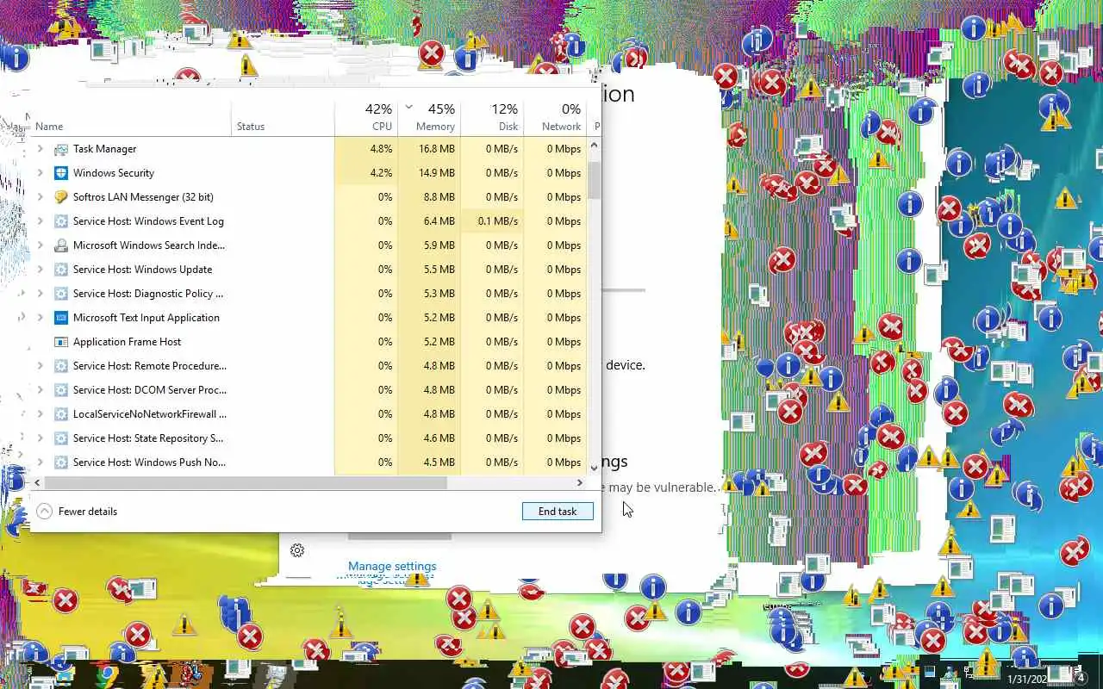Select the 4.6 MB memory cell
This screenshot has width=1103, height=689.
[x=429, y=438]
